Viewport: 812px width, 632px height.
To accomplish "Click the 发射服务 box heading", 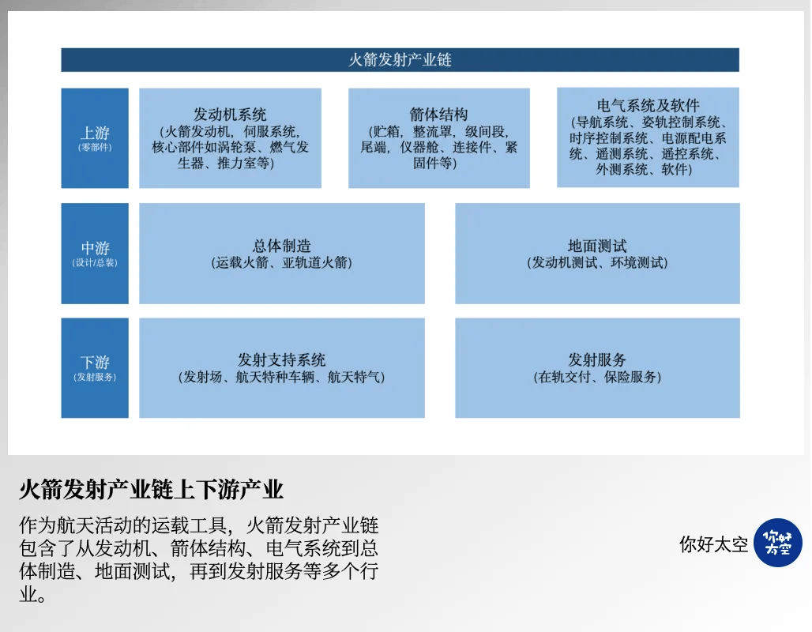I will (x=597, y=360).
